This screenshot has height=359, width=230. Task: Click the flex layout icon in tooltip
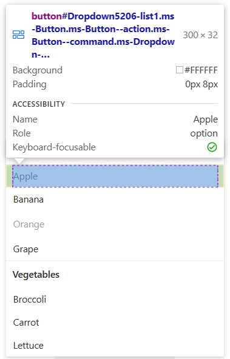pyautogui.click(x=18, y=35)
